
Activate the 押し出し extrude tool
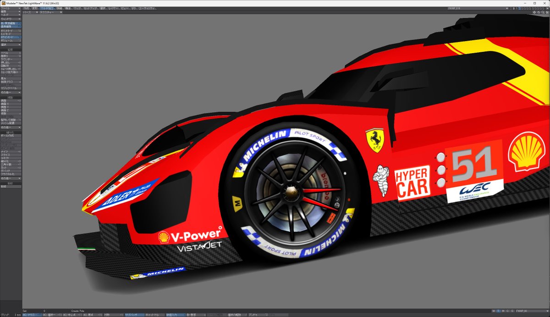11,62
